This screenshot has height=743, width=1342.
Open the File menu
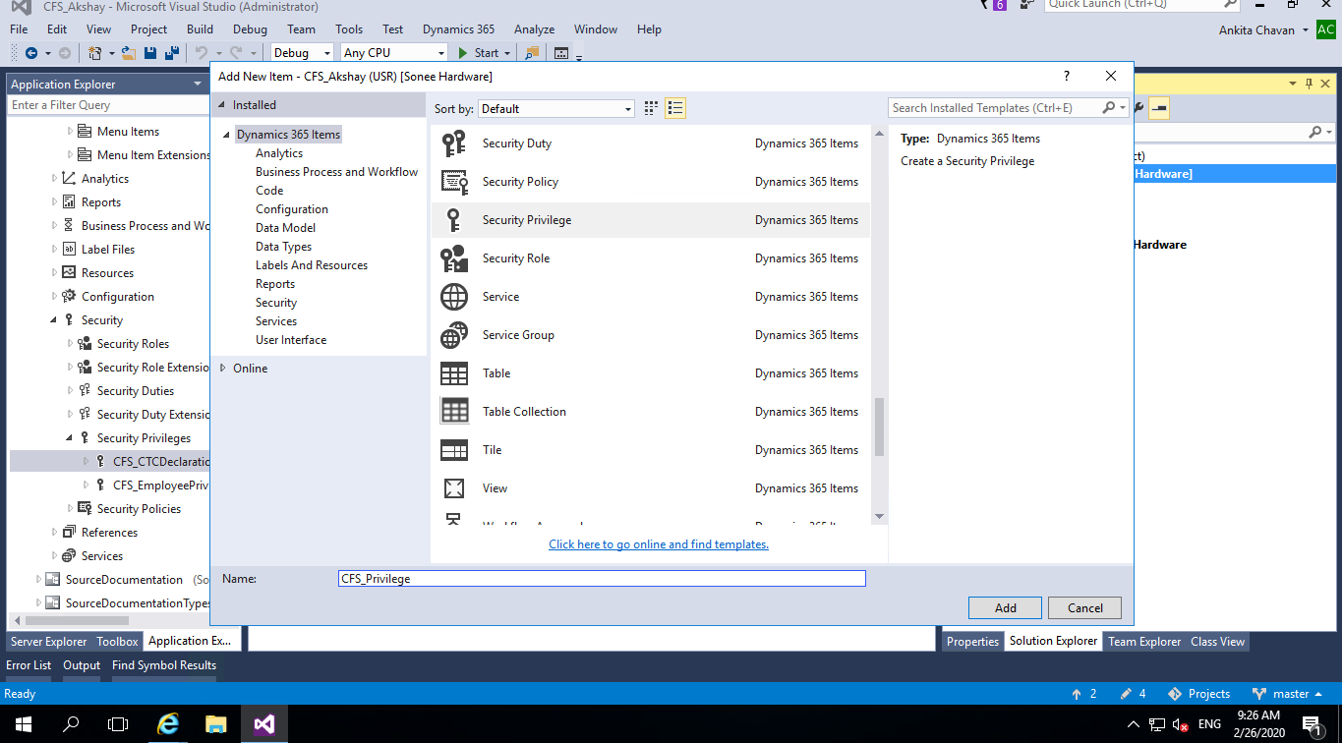click(19, 29)
